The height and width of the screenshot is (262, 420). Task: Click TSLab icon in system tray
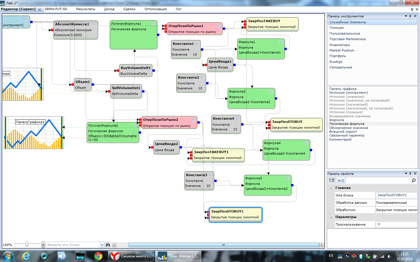[340, 256]
